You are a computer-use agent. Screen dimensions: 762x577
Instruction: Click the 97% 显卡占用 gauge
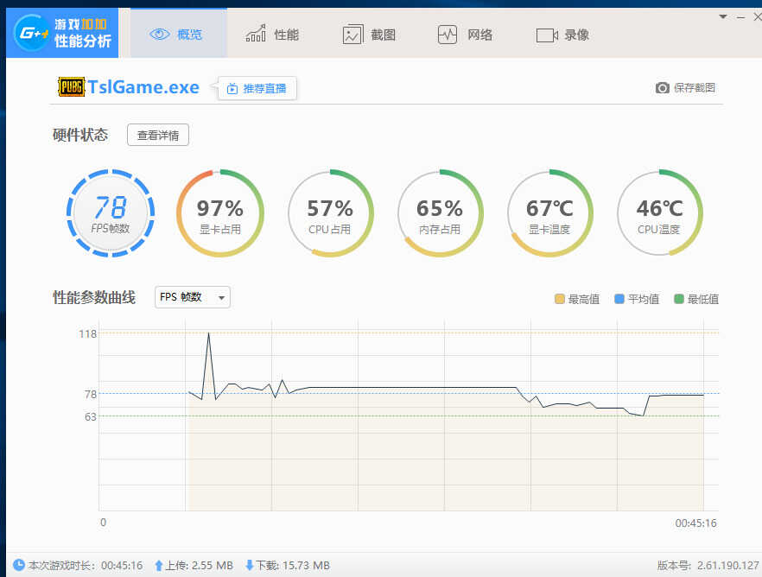pyautogui.click(x=220, y=212)
